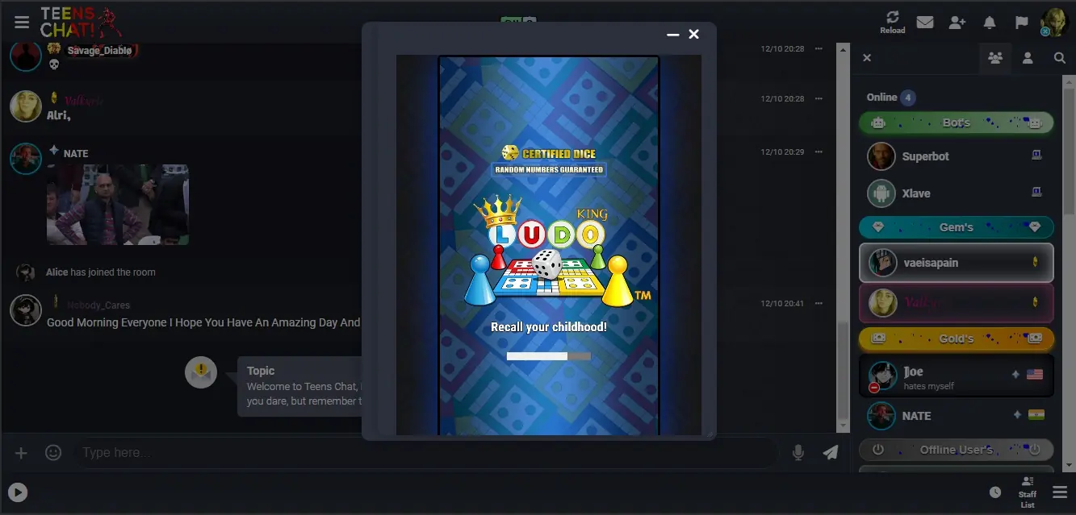The width and height of the screenshot is (1076, 515).
Task: Click the plus attachment icon beside the message box
Action: [x=22, y=453]
